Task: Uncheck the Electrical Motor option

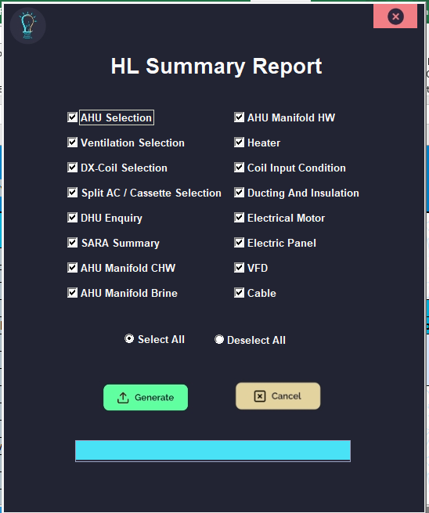Action: (x=239, y=218)
